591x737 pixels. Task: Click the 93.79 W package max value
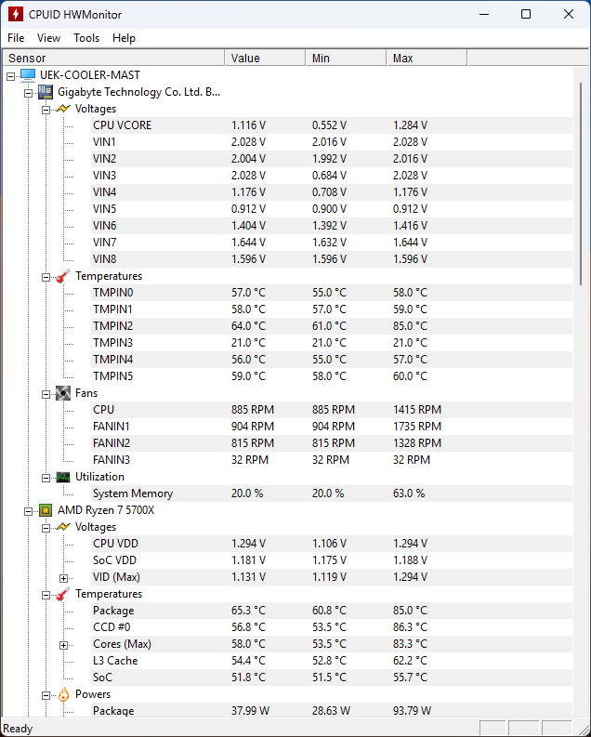pyautogui.click(x=412, y=711)
